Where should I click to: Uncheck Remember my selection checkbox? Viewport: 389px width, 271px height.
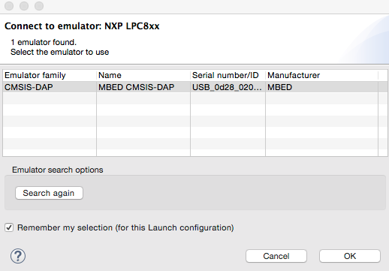[9, 227]
